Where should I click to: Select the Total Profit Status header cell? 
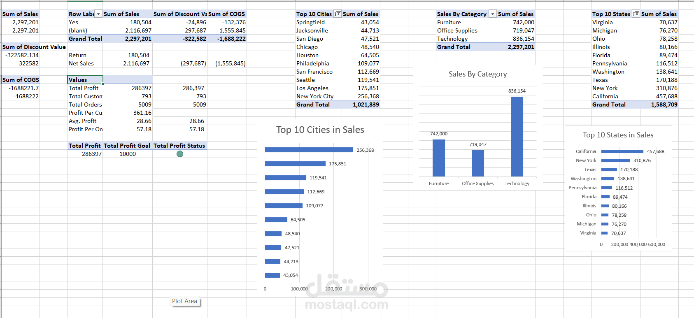pyautogui.click(x=180, y=146)
